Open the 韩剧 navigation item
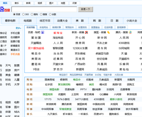 97,21
